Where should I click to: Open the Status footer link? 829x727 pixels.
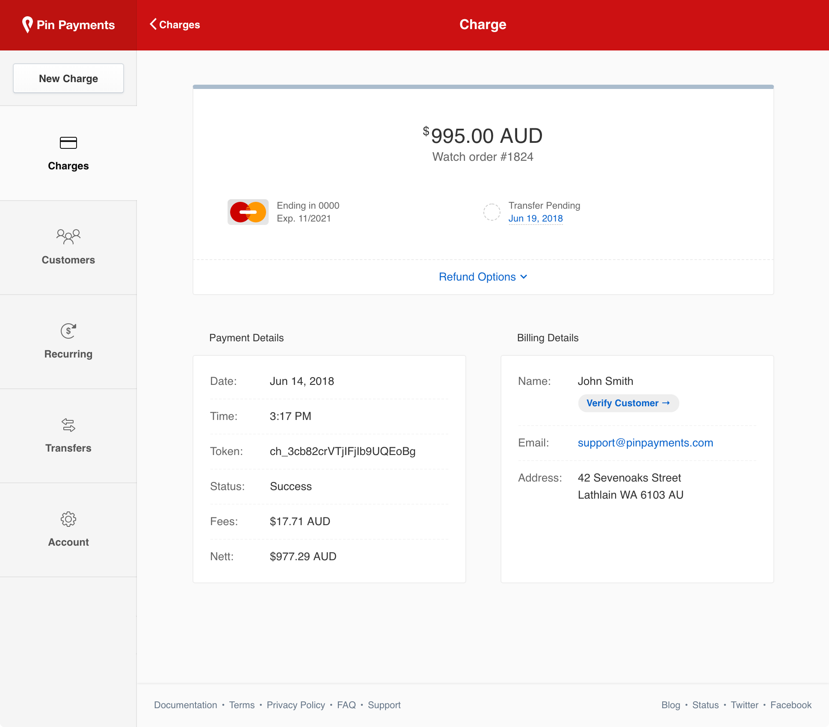coord(705,705)
